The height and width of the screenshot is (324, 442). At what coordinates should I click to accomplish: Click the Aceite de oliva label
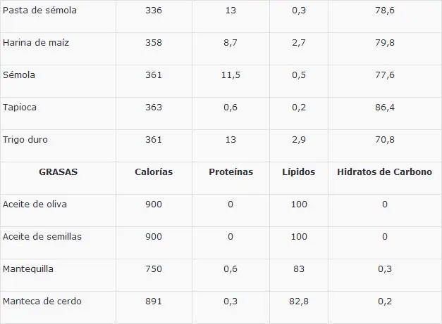coord(35,205)
